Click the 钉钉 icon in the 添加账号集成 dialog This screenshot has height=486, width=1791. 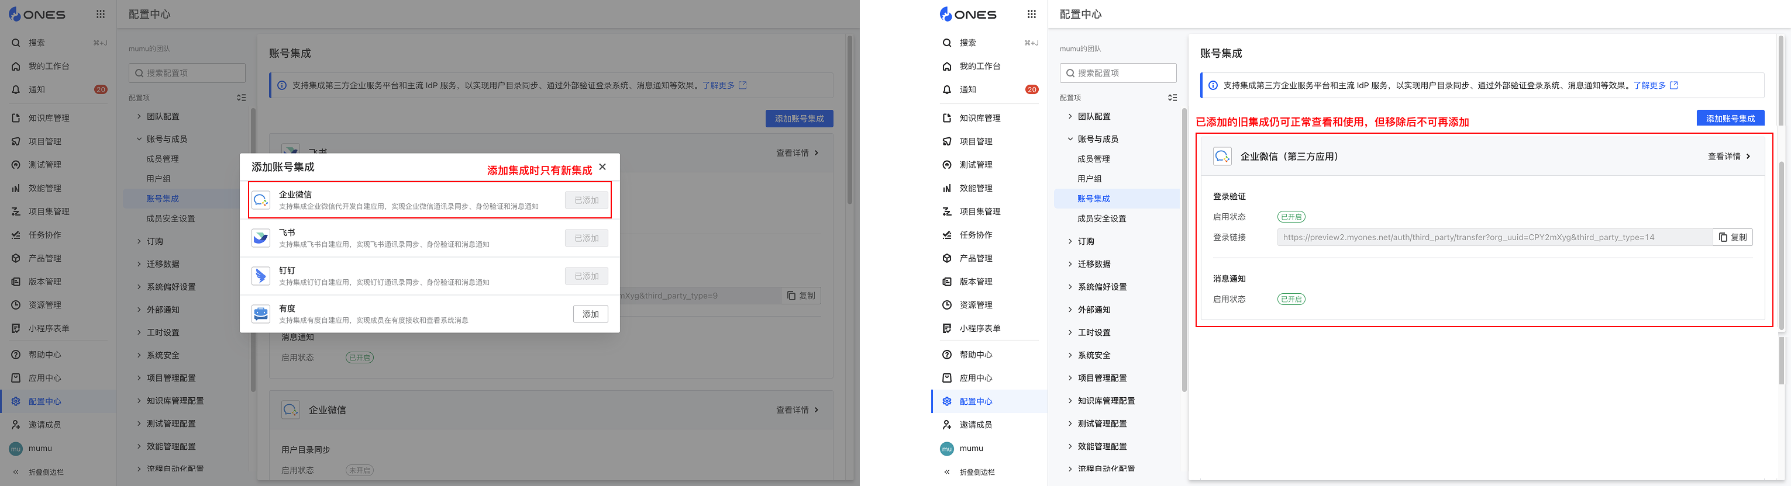pyautogui.click(x=261, y=276)
